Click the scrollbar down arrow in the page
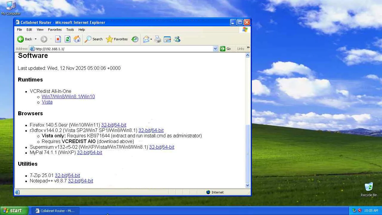This screenshot has width=382, height=215. point(247,185)
